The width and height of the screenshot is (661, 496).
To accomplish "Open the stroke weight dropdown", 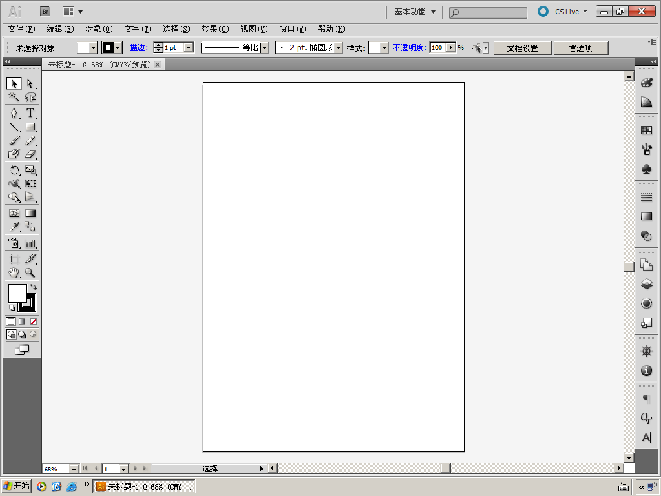I will pos(188,48).
